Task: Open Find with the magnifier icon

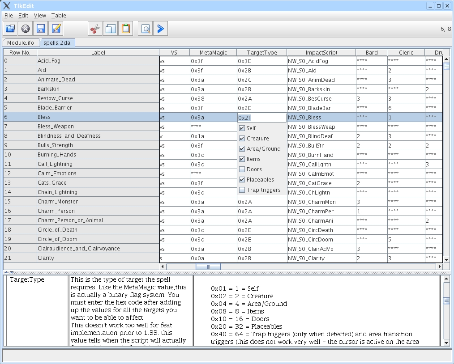Action: click(146, 29)
